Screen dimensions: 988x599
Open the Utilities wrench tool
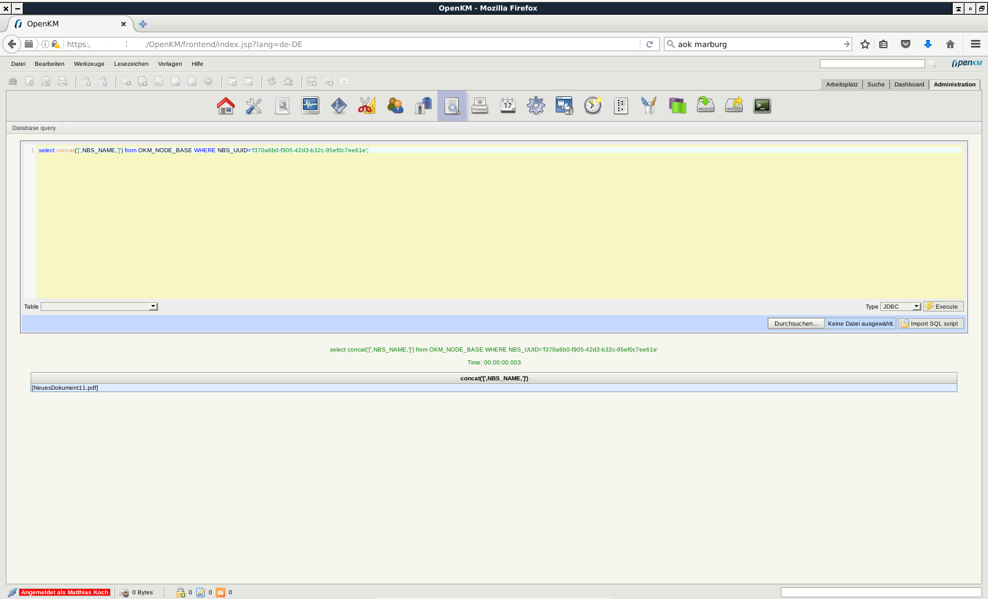253,105
